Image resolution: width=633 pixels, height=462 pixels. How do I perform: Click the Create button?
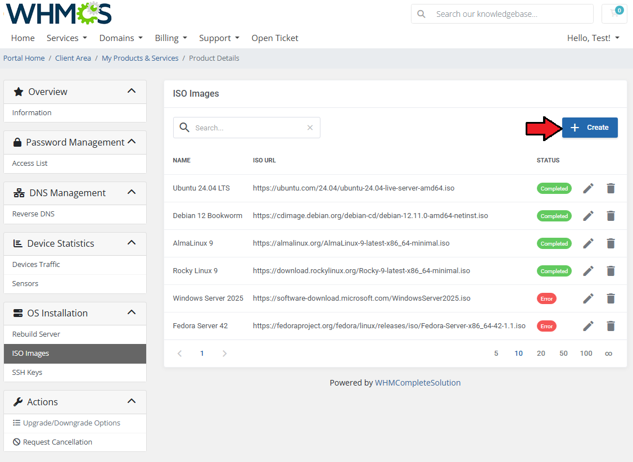590,128
